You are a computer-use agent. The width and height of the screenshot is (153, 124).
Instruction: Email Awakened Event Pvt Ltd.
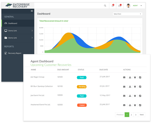coord(124,105)
